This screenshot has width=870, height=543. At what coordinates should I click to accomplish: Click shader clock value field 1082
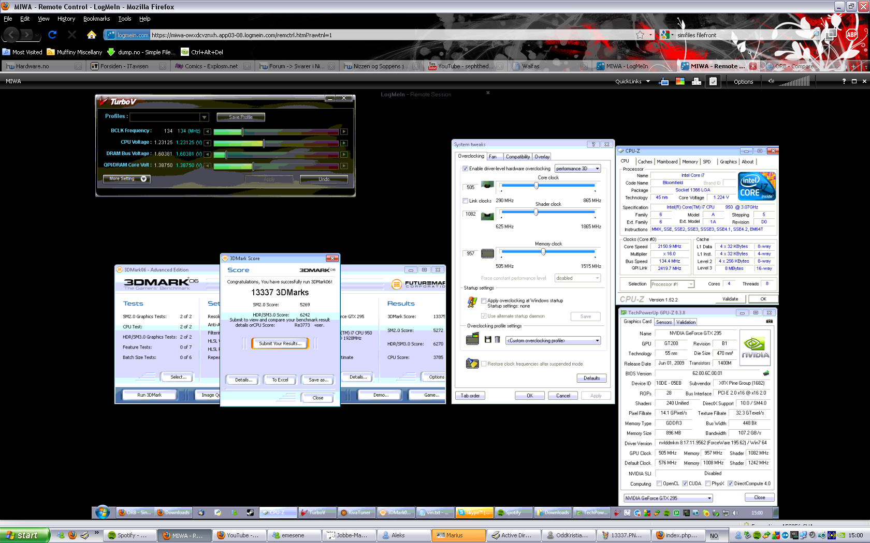pos(470,214)
